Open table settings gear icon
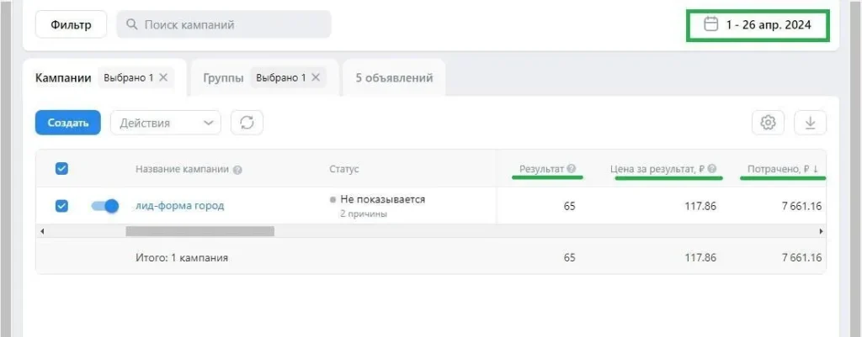The width and height of the screenshot is (862, 337). coord(767,123)
